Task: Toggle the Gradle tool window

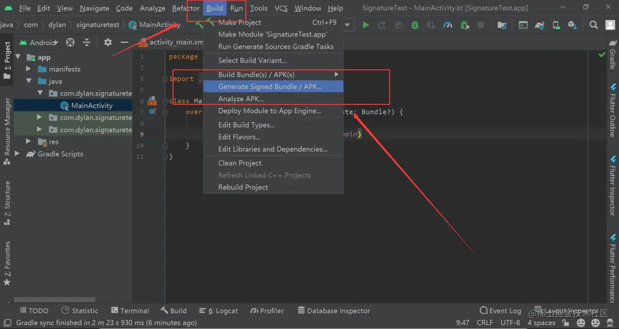Action: (613, 54)
